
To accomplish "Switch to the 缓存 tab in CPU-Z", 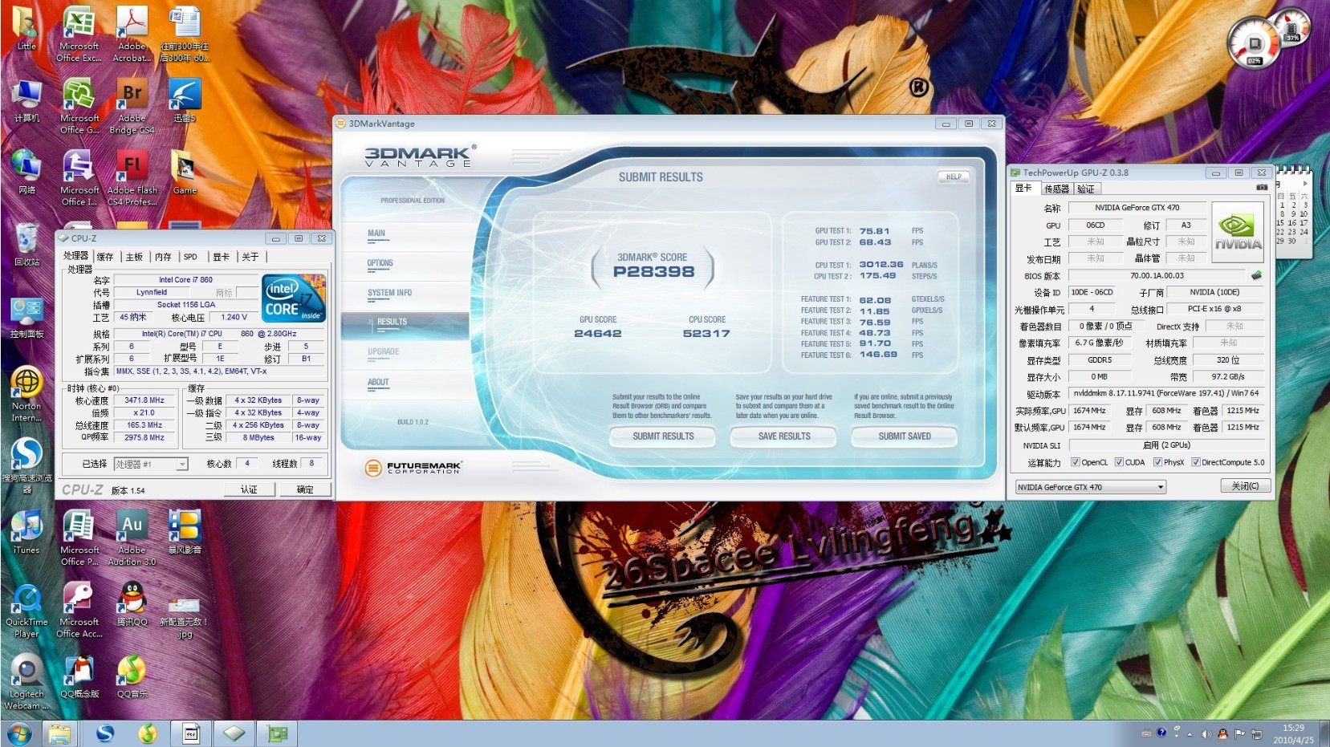I will click(105, 257).
